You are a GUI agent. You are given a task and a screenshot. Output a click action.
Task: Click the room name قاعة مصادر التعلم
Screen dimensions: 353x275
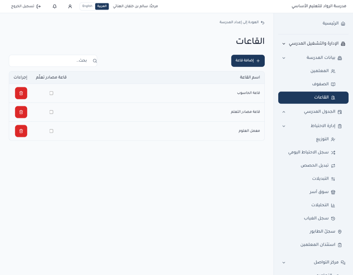[245, 112]
